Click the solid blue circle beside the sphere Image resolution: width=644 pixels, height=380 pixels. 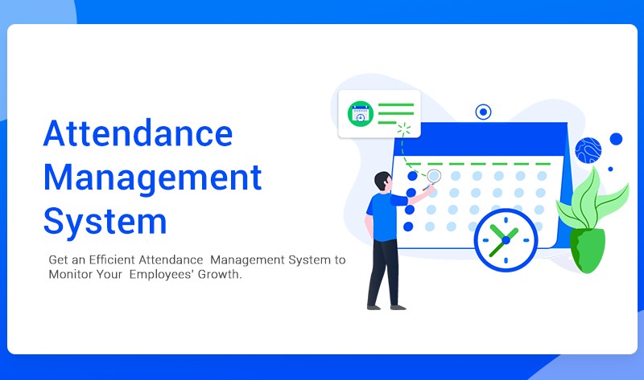(x=616, y=139)
